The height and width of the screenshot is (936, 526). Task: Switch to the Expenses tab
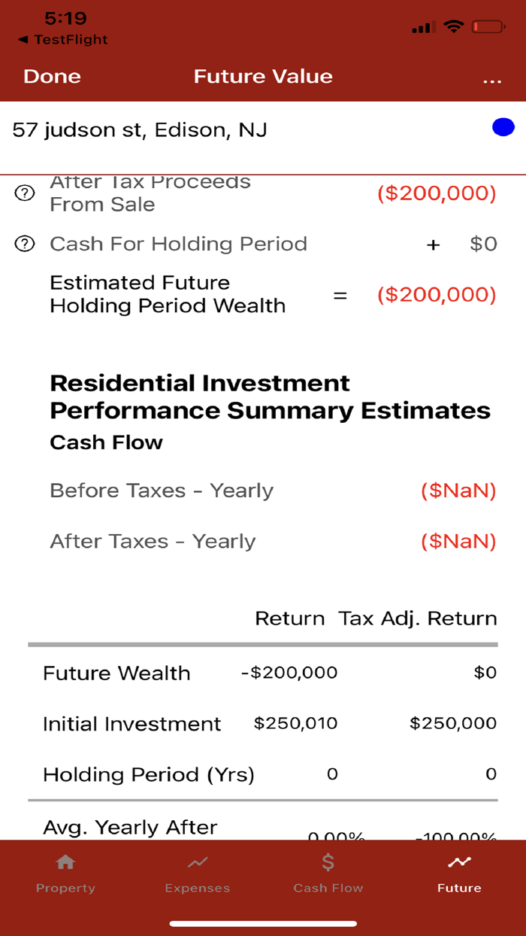click(x=197, y=873)
